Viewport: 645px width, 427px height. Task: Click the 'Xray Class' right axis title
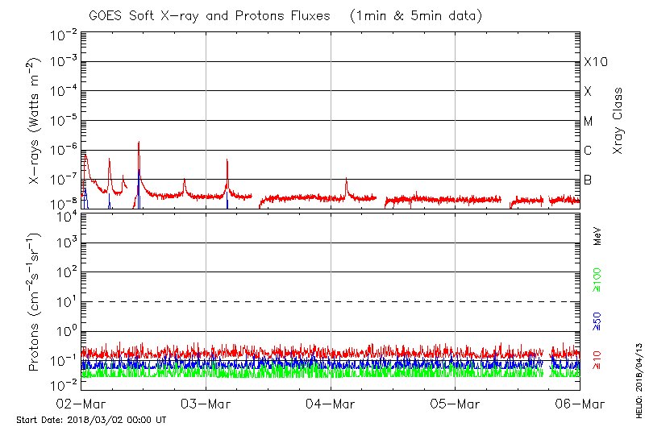pos(618,121)
